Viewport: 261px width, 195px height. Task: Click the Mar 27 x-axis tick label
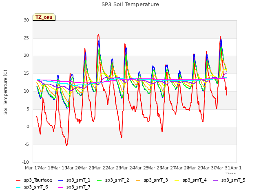[x=168, y=168]
